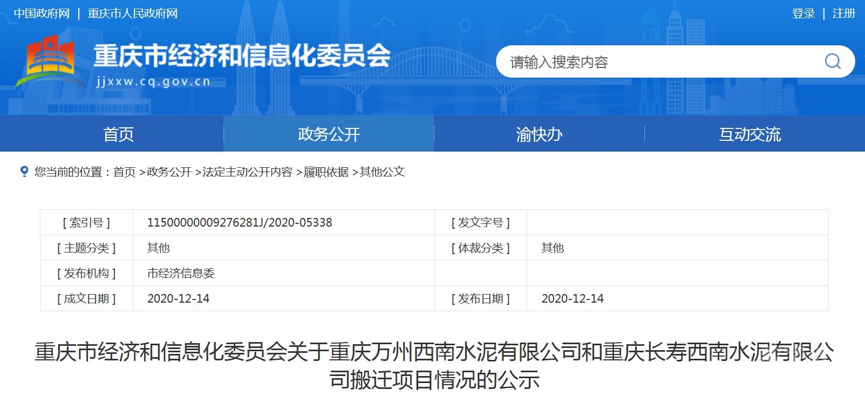The height and width of the screenshot is (396, 865).
Task: Select 首页 in the breadcrumb path
Action: point(124,172)
